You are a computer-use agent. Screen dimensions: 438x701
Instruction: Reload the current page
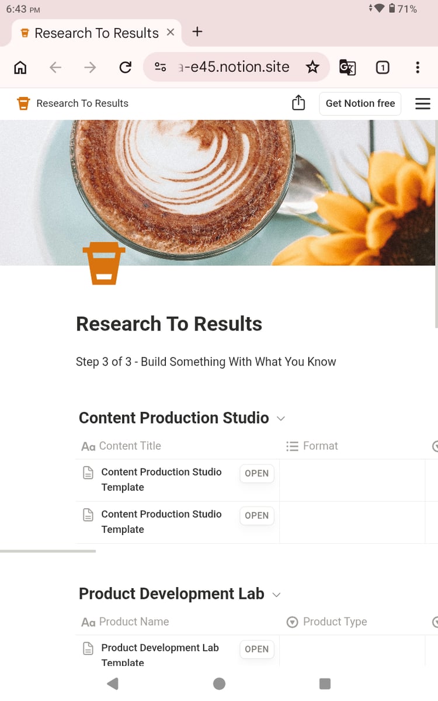pos(125,68)
